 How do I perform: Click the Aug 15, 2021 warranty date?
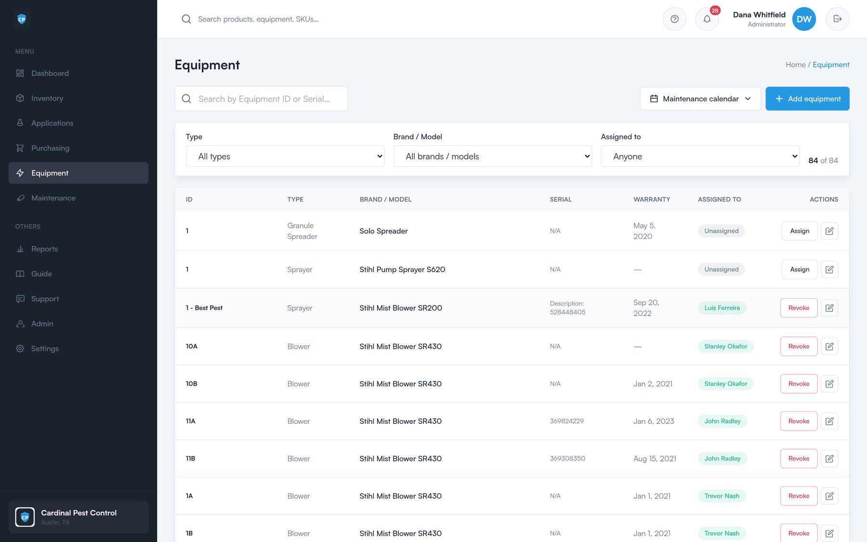(655, 459)
